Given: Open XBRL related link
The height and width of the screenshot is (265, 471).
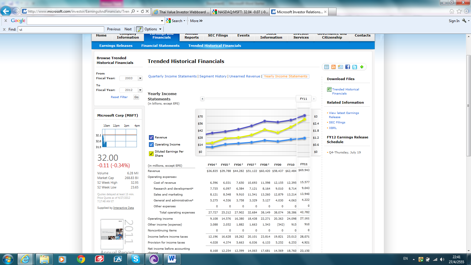Looking at the screenshot, I should [x=333, y=128].
